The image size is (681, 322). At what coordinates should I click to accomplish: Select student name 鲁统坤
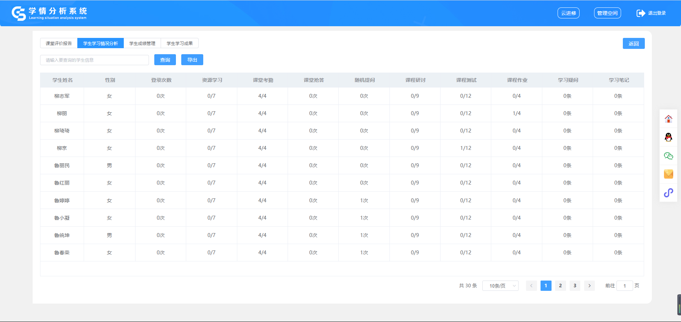[62, 235]
